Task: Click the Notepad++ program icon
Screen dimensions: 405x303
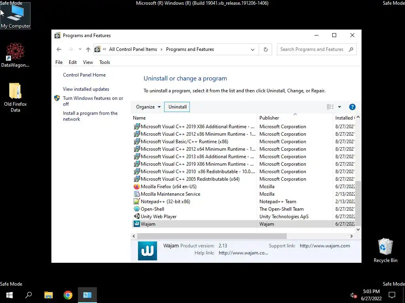Action: (x=136, y=202)
